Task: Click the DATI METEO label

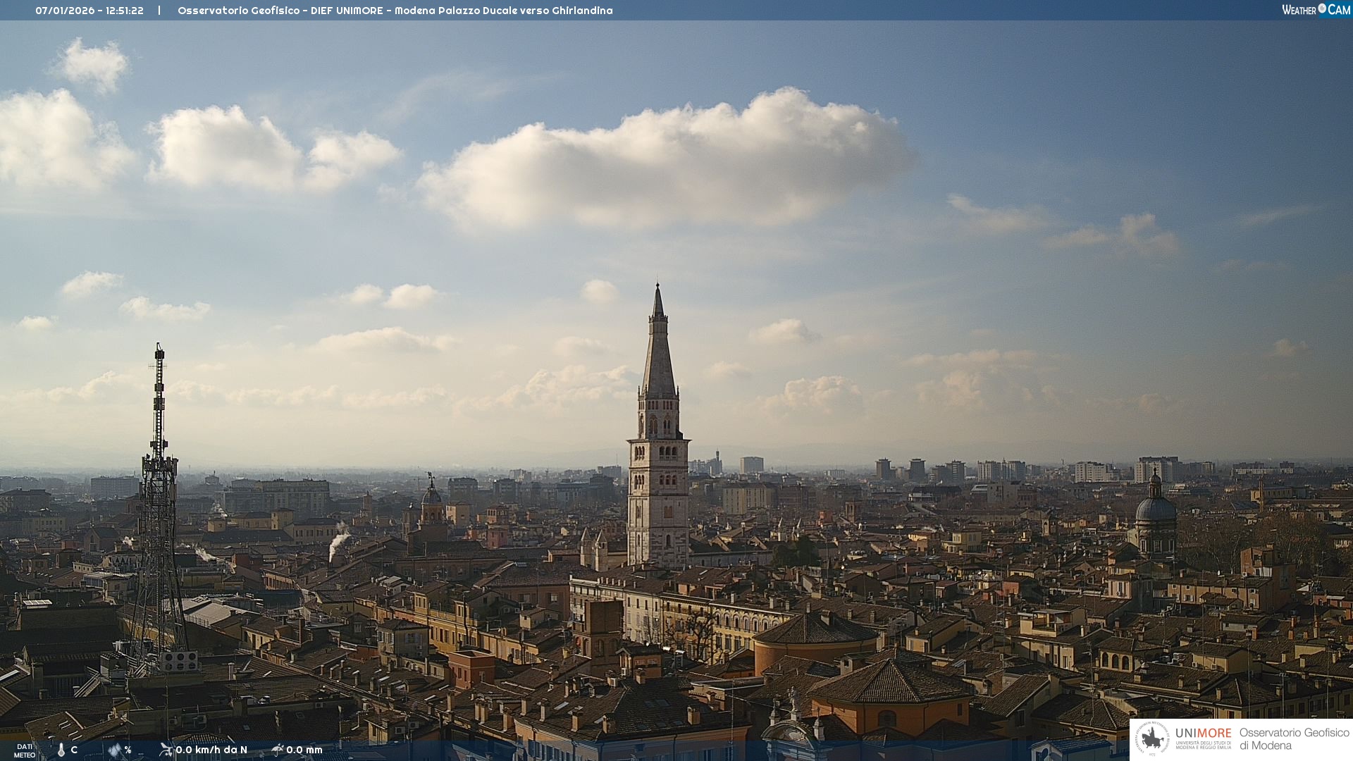Action: click(x=25, y=750)
